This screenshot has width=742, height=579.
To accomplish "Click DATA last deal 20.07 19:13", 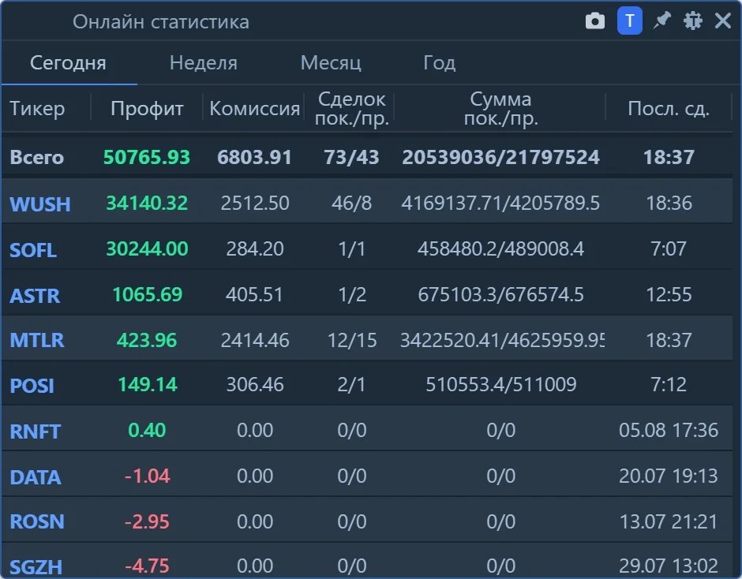I will (669, 476).
